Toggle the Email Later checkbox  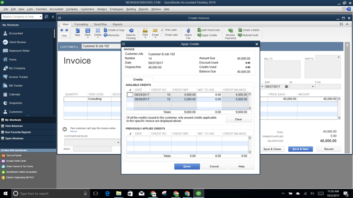click(162, 35)
